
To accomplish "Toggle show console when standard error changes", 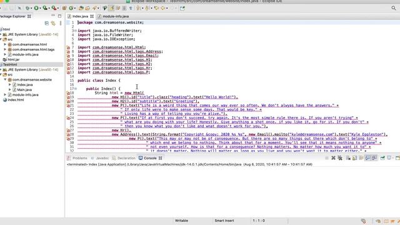I will pyautogui.click(x=374, y=158).
